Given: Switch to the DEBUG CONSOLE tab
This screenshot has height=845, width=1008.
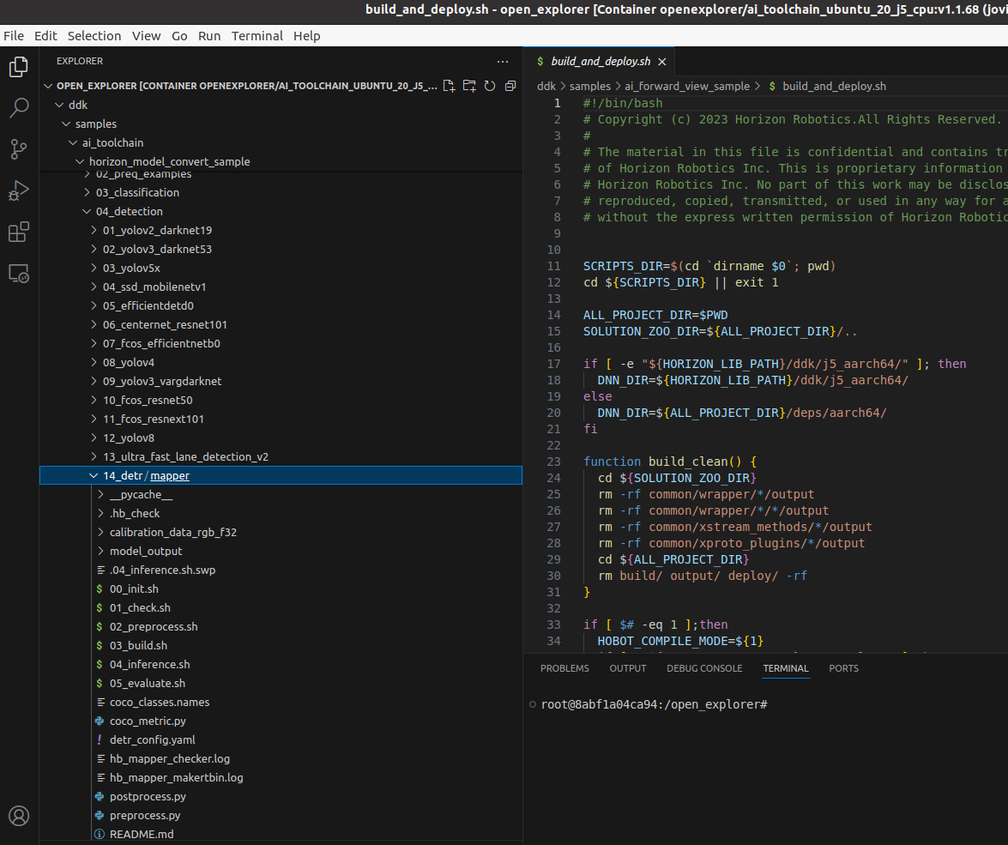Looking at the screenshot, I should pos(704,668).
